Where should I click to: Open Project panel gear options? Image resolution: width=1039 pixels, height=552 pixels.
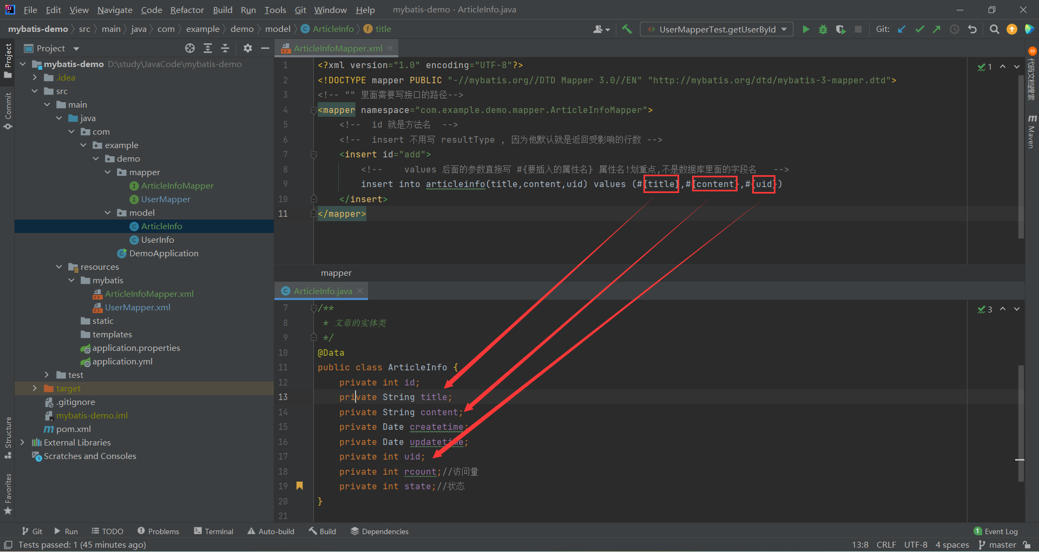click(x=248, y=48)
